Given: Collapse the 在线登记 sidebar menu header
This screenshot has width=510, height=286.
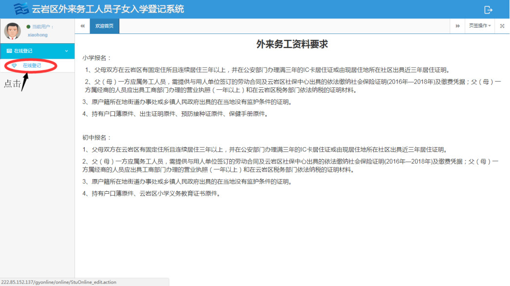Looking at the screenshot, I should click(37, 51).
